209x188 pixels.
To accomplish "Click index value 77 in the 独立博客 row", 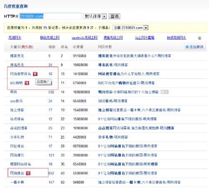I will click(50, 110).
